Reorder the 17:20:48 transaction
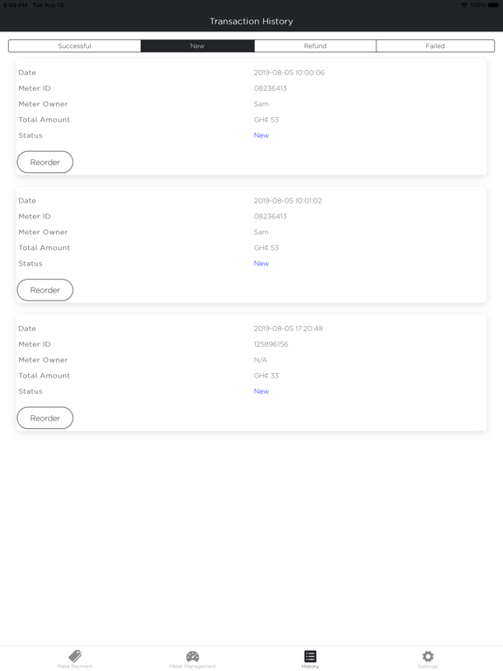Screen dimensions: 503x671 pyautogui.click(x=45, y=419)
